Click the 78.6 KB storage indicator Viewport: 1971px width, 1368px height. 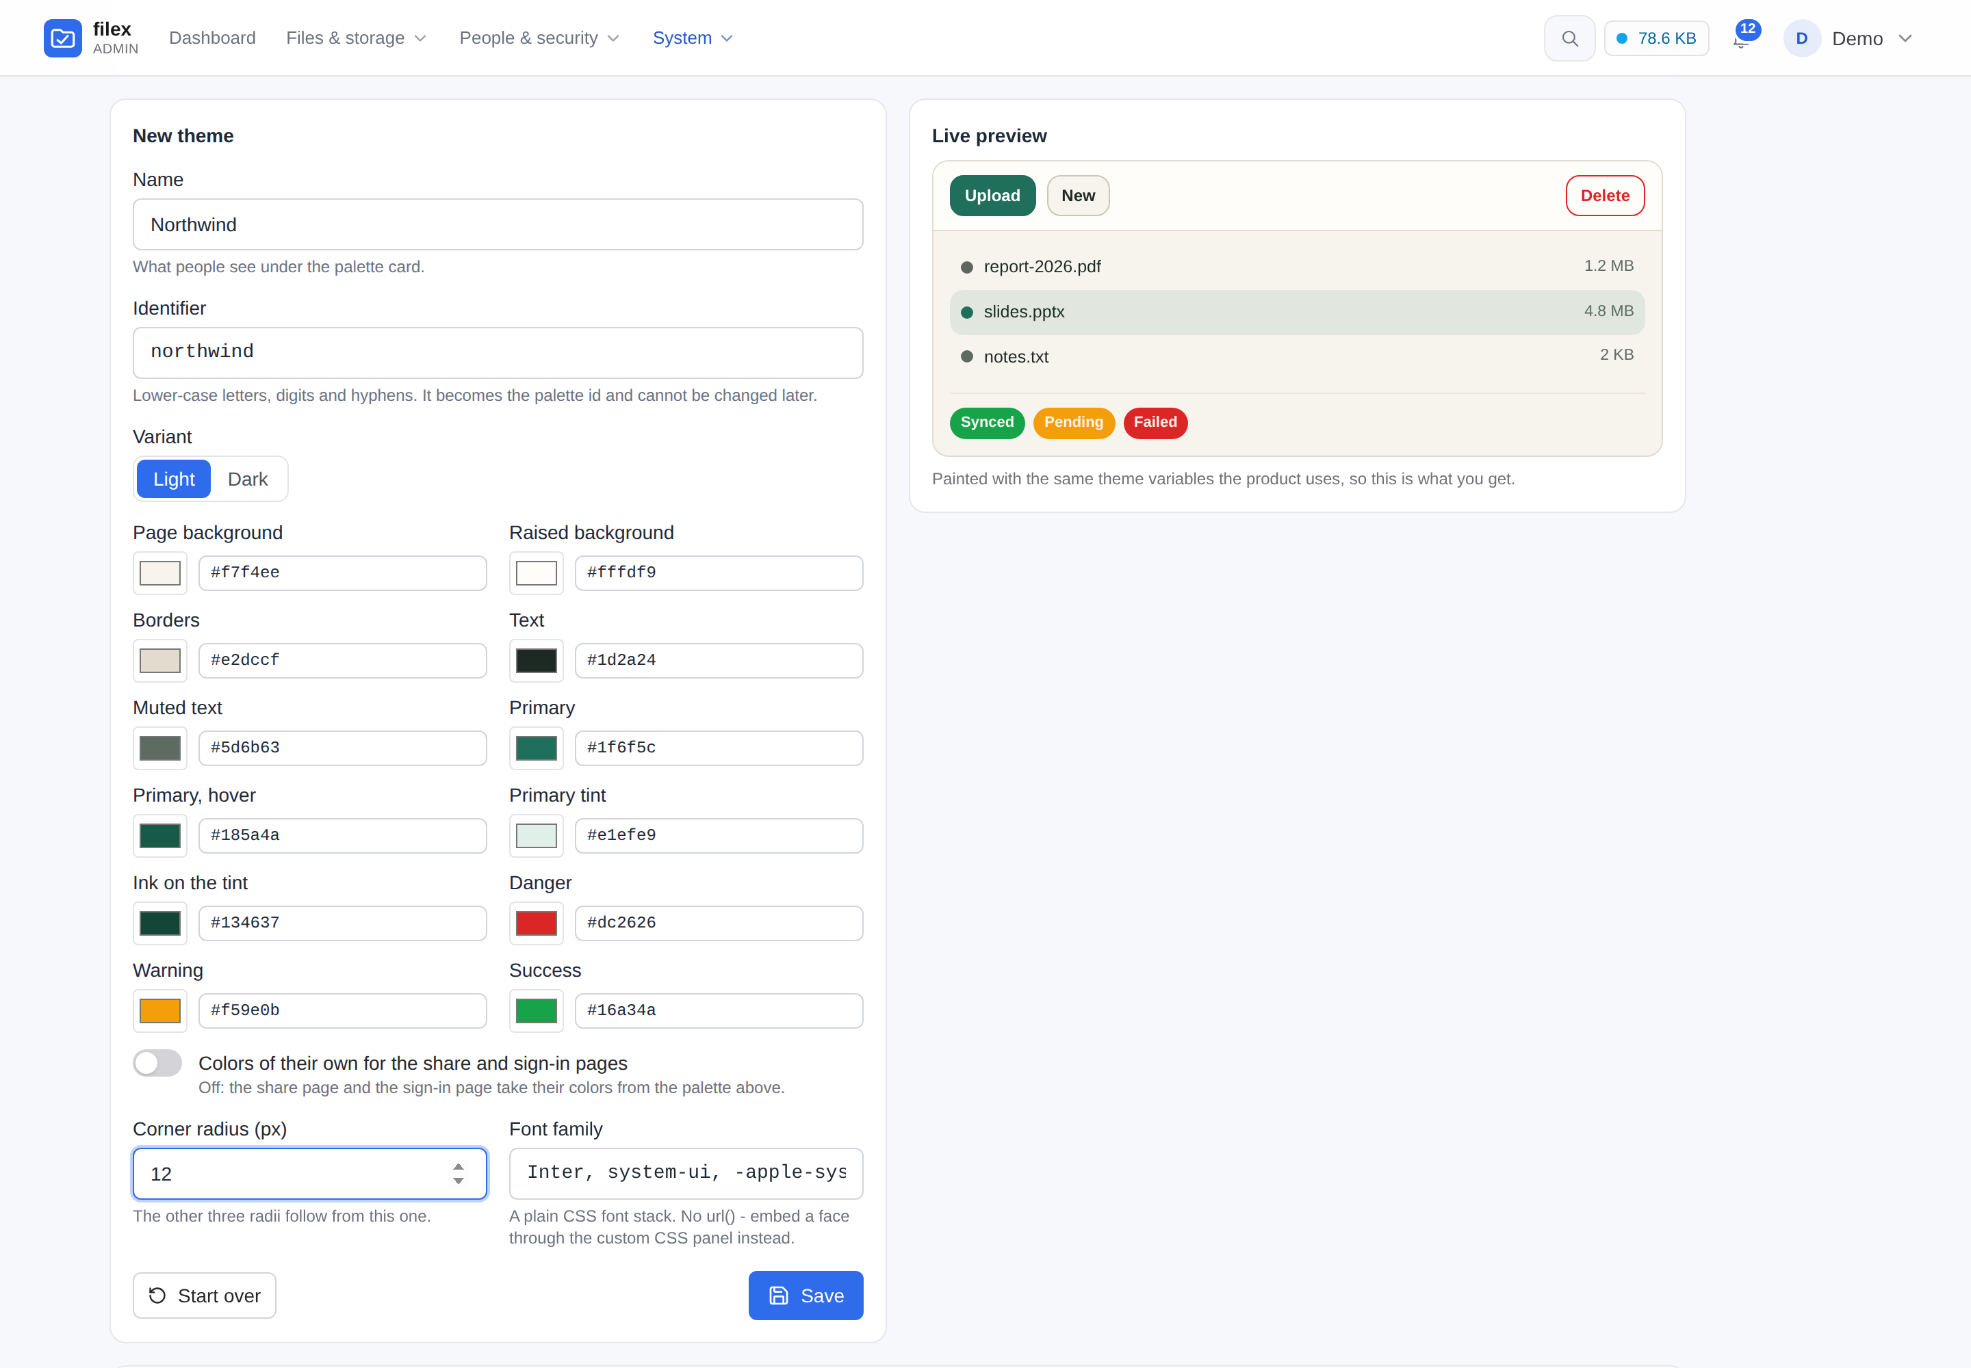[1656, 38]
